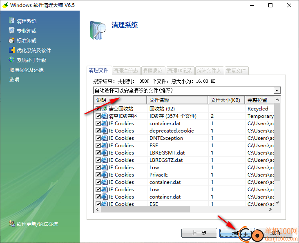The width and height of the screenshot is (299, 243).
Task: Open the 自动选择可以安全清除的文件 dropdown
Action: 277,91
